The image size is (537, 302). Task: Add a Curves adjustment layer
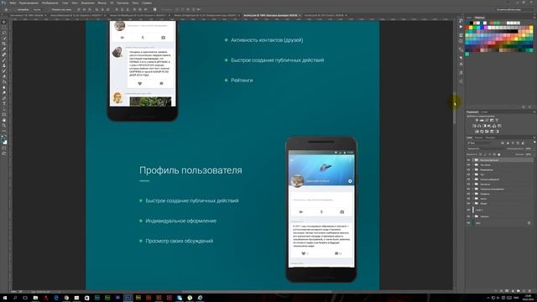click(487, 121)
